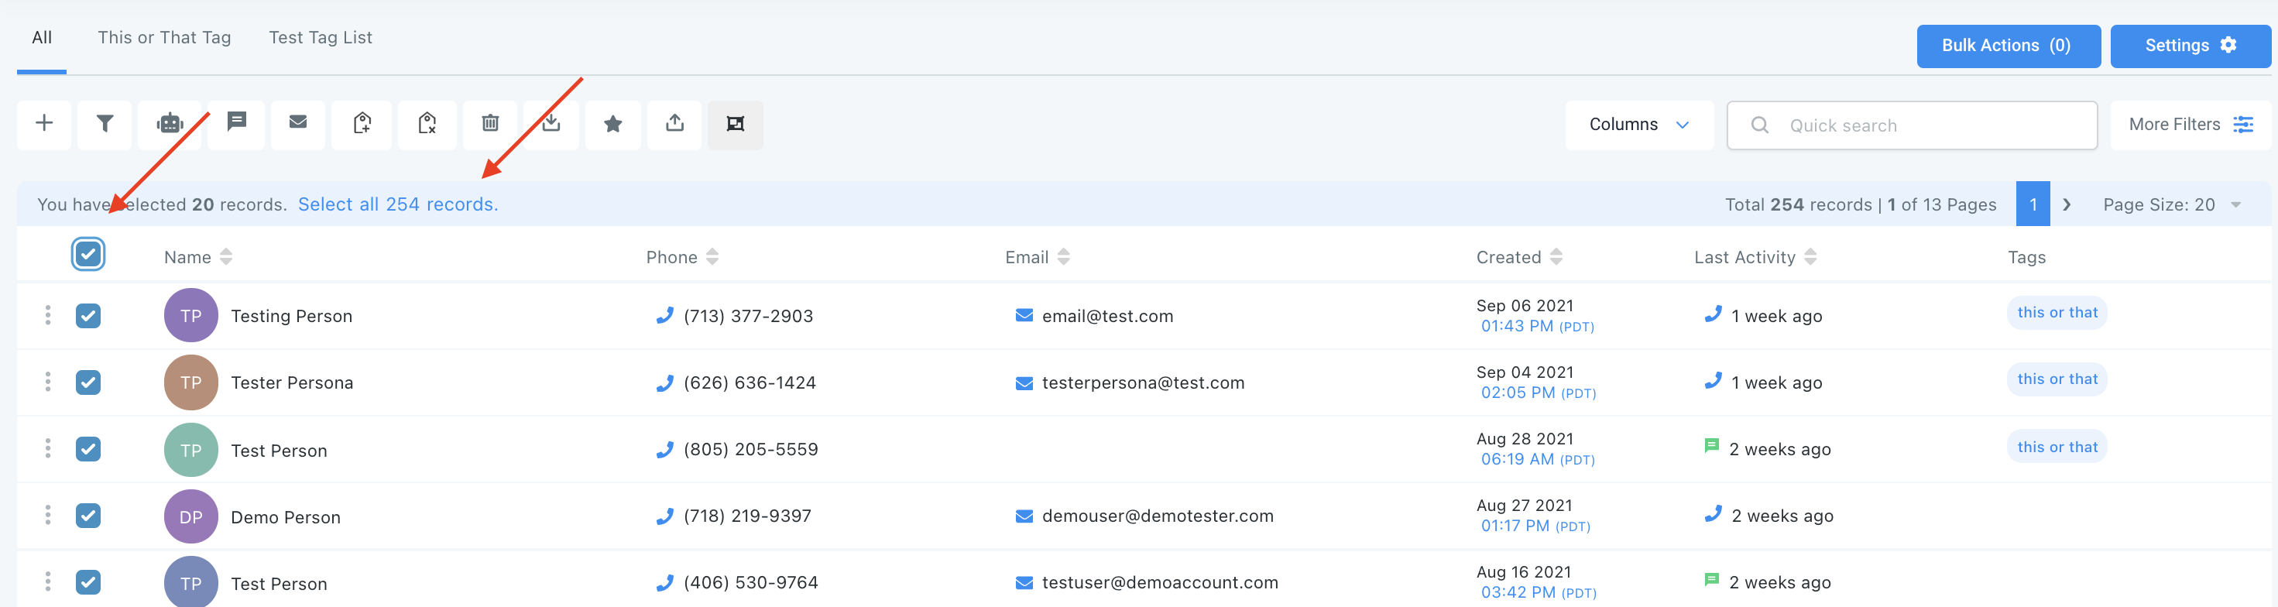Click the robot automation icon
This screenshot has width=2278, height=607.
coord(170,124)
